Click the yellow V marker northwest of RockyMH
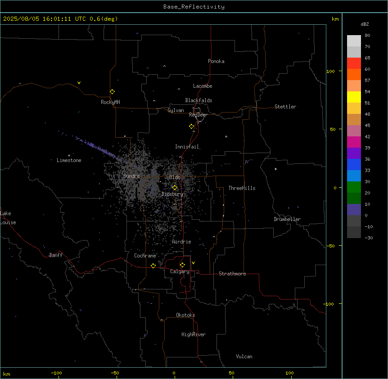The width and height of the screenshot is (388, 379). 79,83
